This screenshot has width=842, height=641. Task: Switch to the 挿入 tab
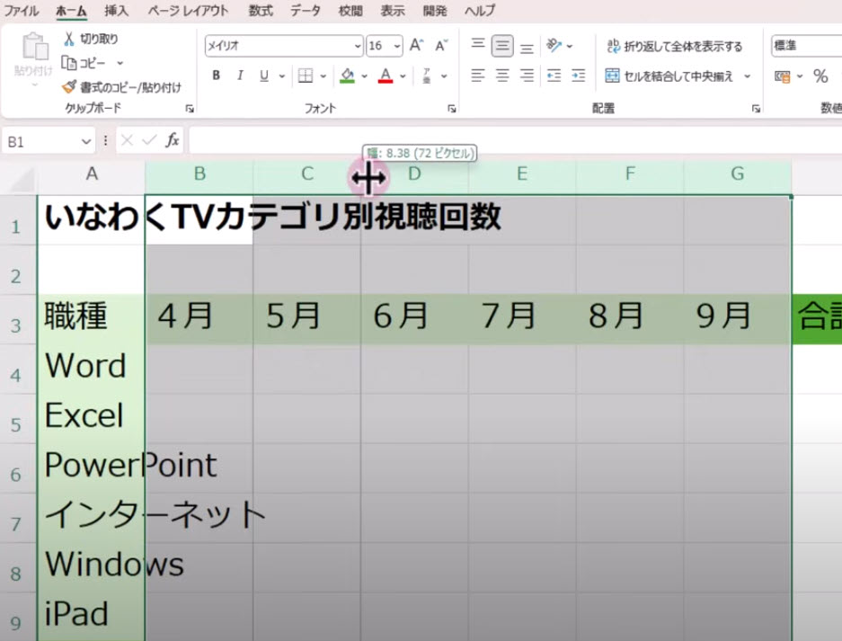(x=116, y=10)
